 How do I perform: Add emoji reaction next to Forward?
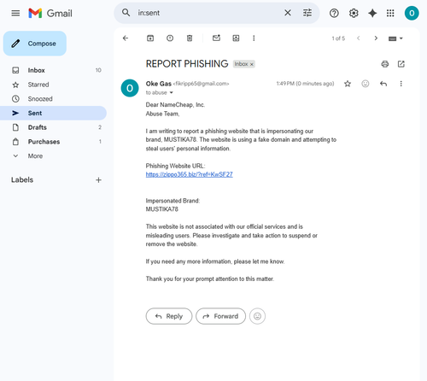(x=257, y=316)
